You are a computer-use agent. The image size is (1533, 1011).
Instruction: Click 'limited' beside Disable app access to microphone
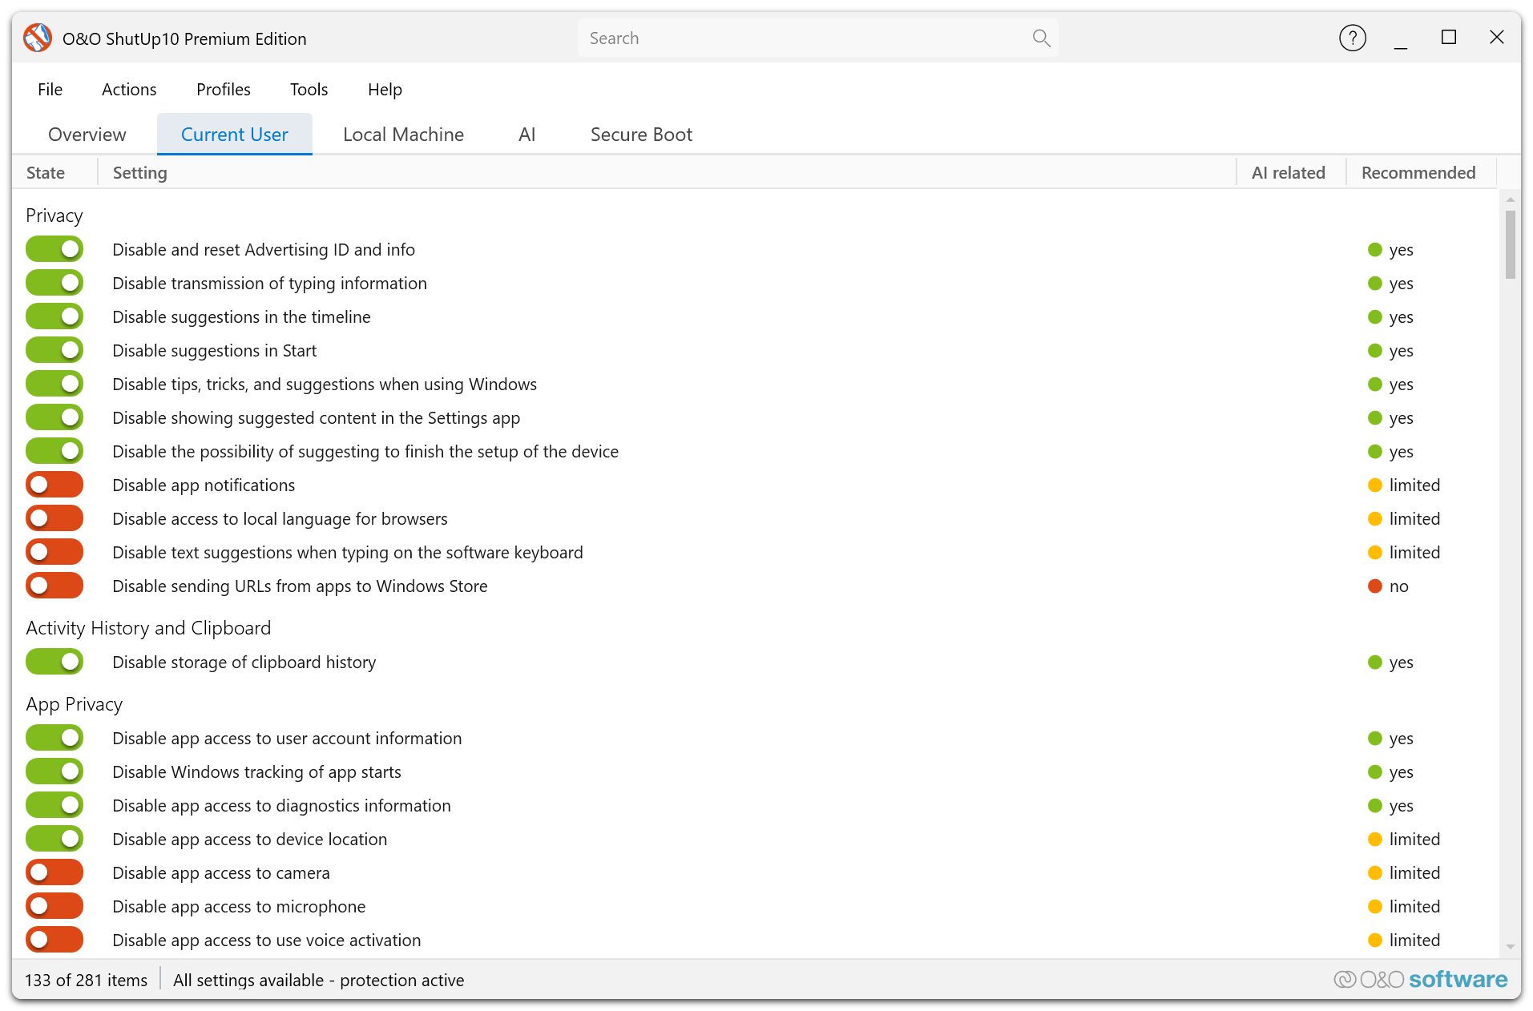click(1414, 906)
